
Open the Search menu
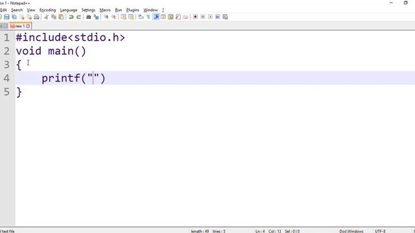(17, 10)
